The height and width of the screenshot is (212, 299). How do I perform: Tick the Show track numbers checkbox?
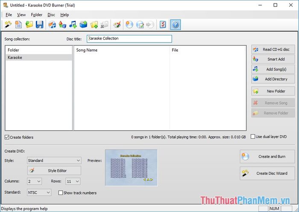pyautogui.click(x=61, y=193)
